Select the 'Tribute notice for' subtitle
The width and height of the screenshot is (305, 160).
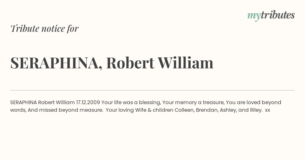point(44,28)
